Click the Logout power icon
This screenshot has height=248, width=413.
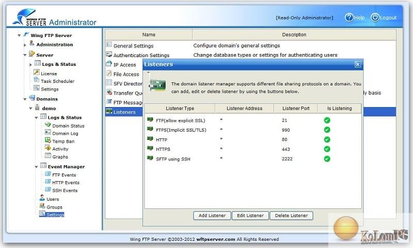(375, 17)
